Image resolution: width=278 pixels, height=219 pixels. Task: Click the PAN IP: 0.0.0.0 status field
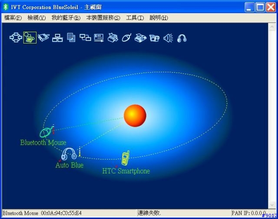click(x=249, y=213)
